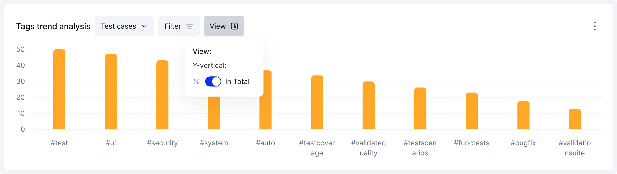Expand the Test cases dropdown
This screenshot has height=174, width=617.
[x=124, y=26]
